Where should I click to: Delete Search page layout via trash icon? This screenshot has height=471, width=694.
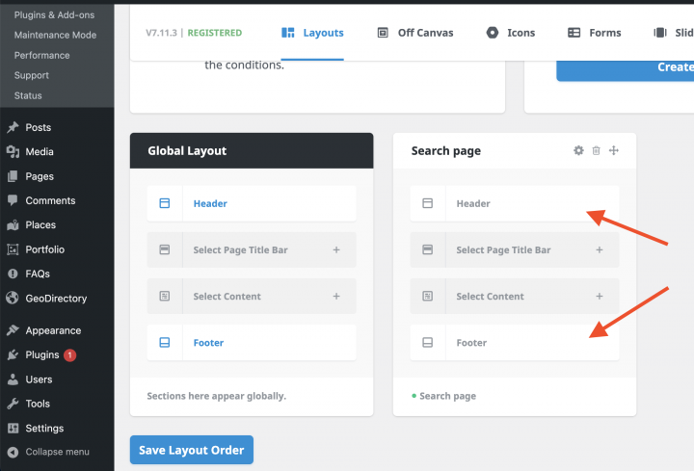coord(596,150)
